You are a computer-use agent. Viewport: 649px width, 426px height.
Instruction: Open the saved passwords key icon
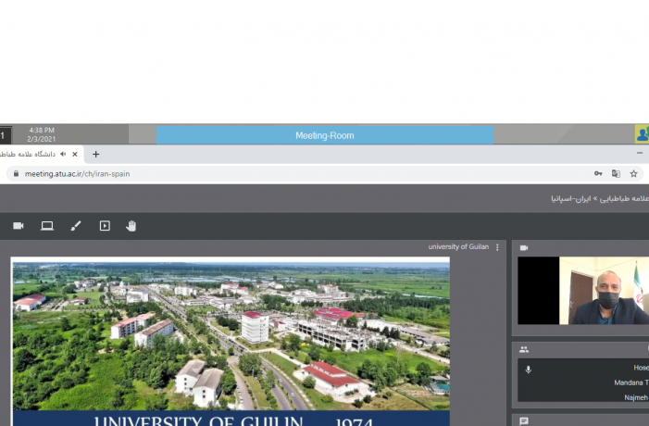[598, 173]
